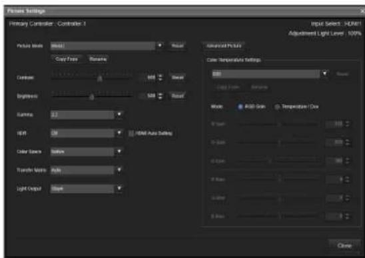Click the B Gain value field

[x=335, y=161]
